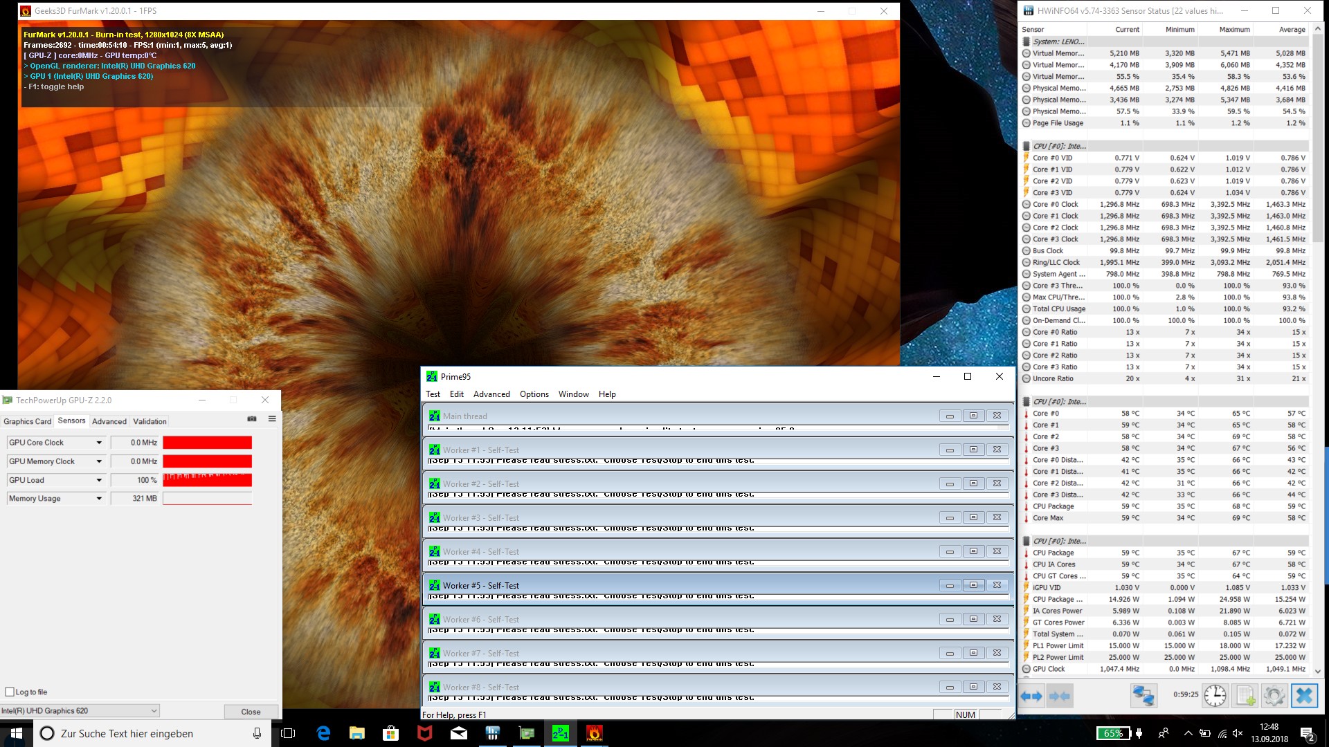Click muted volume tray icon
This screenshot has width=1329, height=747.
1238,733
